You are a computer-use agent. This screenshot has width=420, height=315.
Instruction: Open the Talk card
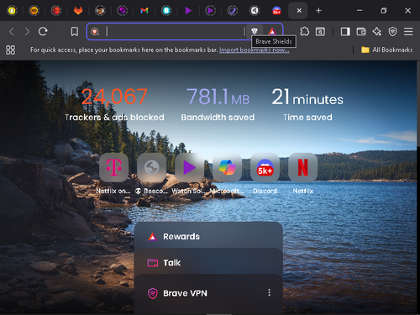point(208,263)
